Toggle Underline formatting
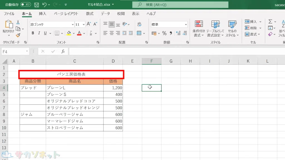This screenshot has height=160, width=285. pyautogui.click(x=45, y=33)
